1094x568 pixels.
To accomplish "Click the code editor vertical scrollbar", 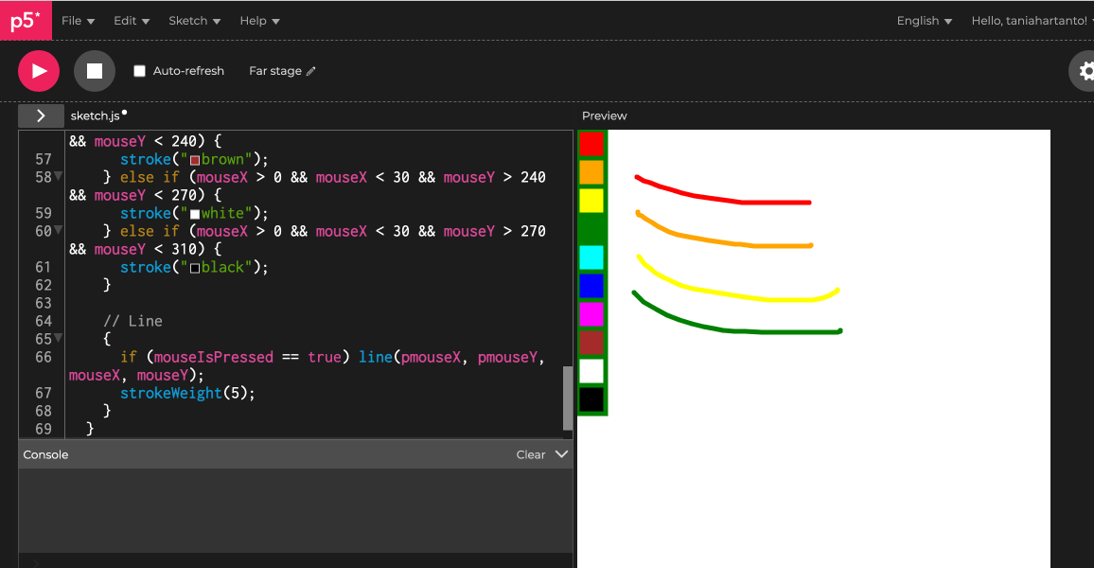I will point(568,398).
